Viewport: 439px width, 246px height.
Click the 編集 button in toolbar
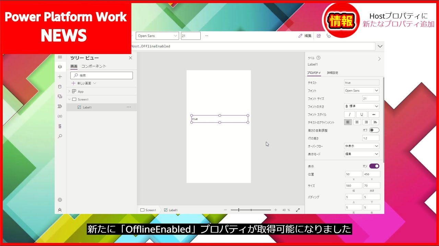pyautogui.click(x=305, y=36)
